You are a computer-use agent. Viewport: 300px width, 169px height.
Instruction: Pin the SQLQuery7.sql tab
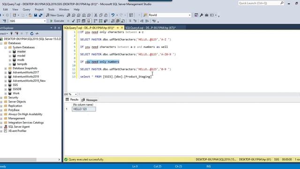coord(118,28)
